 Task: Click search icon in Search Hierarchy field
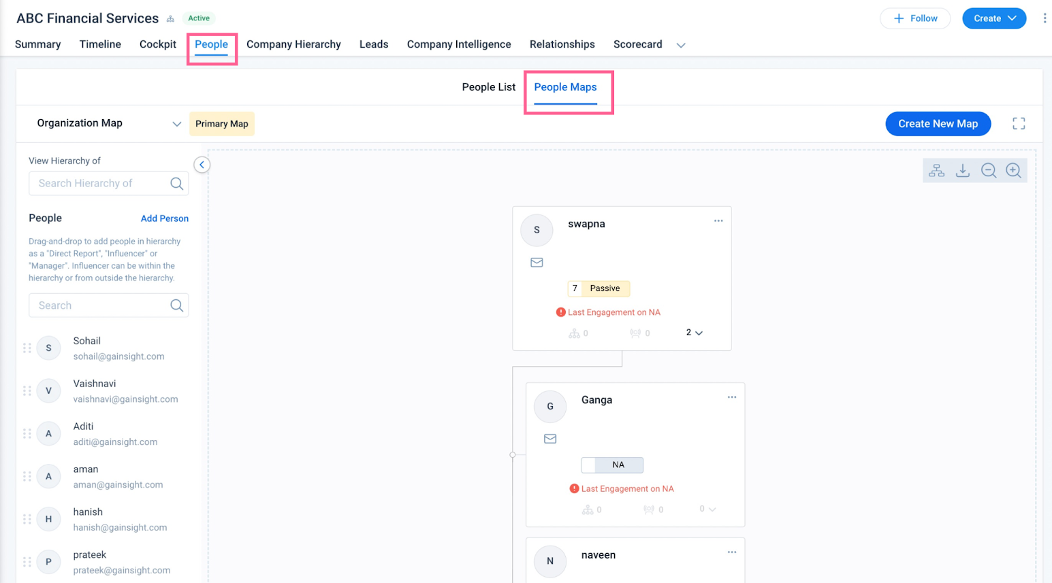click(177, 183)
